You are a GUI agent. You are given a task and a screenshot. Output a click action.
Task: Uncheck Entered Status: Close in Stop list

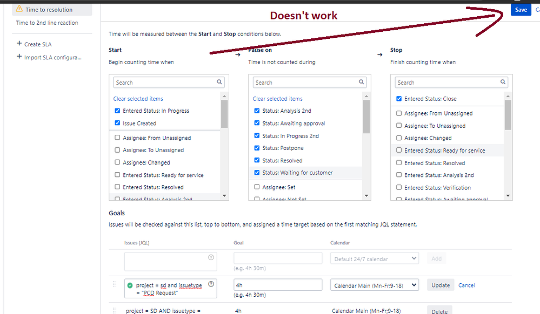coord(399,99)
